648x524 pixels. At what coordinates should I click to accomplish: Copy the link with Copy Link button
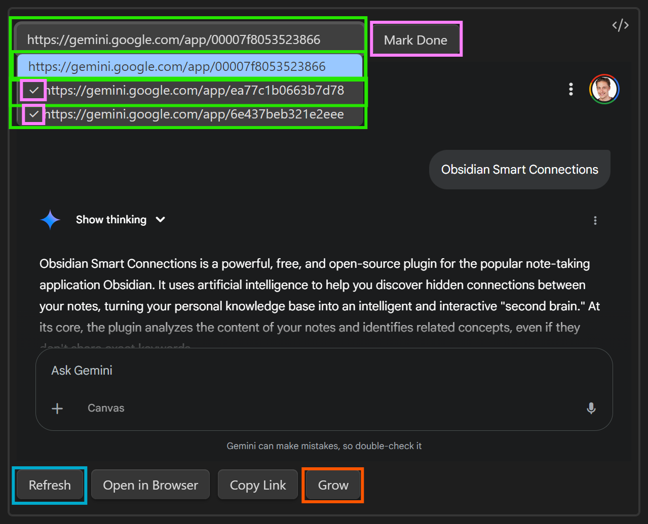pyautogui.click(x=257, y=485)
